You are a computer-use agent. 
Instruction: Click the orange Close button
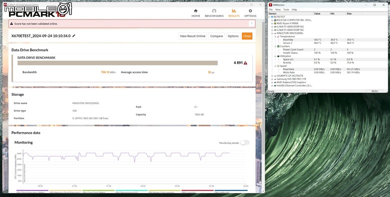247,36
